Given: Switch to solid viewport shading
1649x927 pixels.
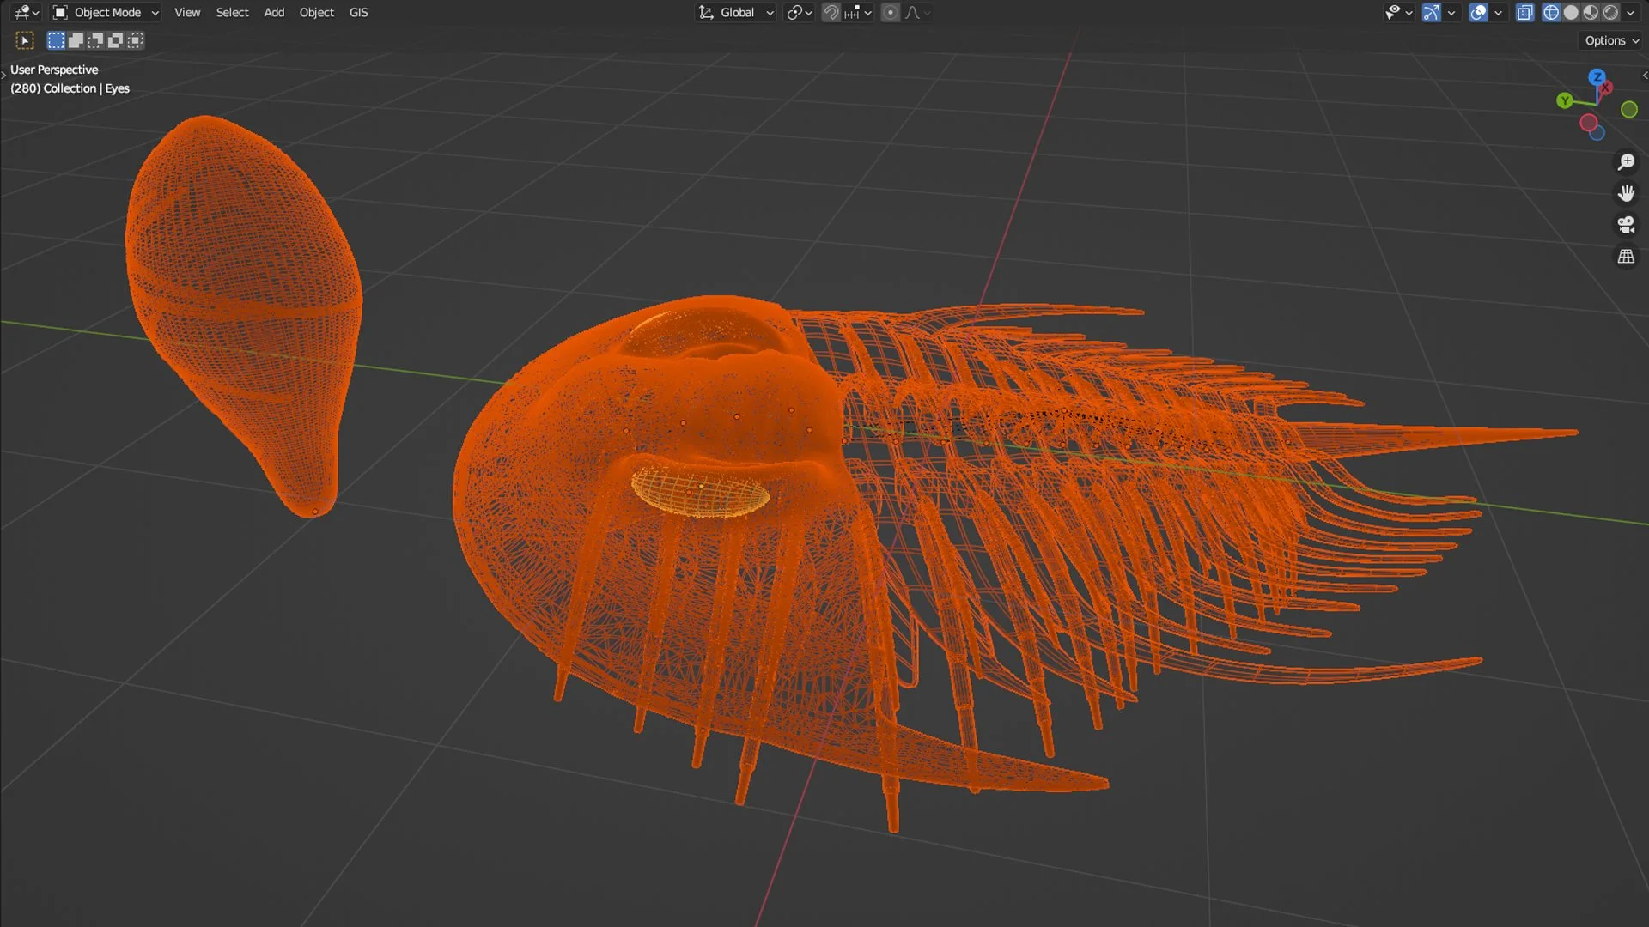Looking at the screenshot, I should (x=1571, y=13).
